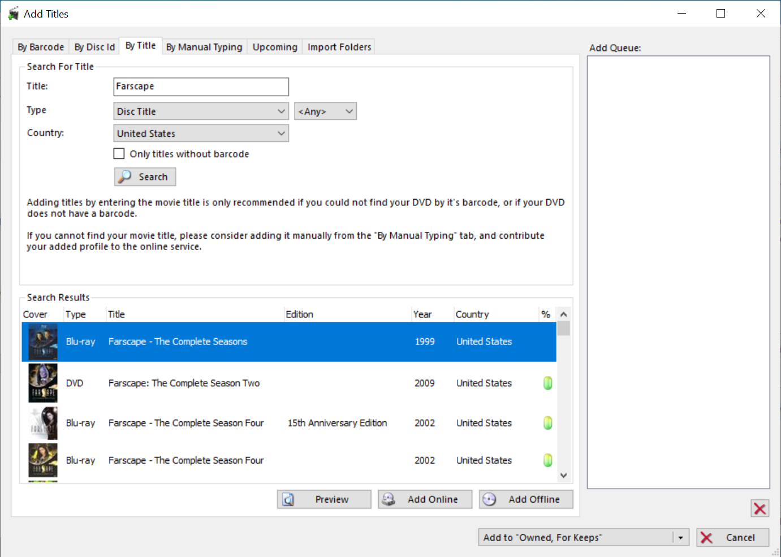Select the 15th Anniversary Edition text
The image size is (781, 557).
337,423
